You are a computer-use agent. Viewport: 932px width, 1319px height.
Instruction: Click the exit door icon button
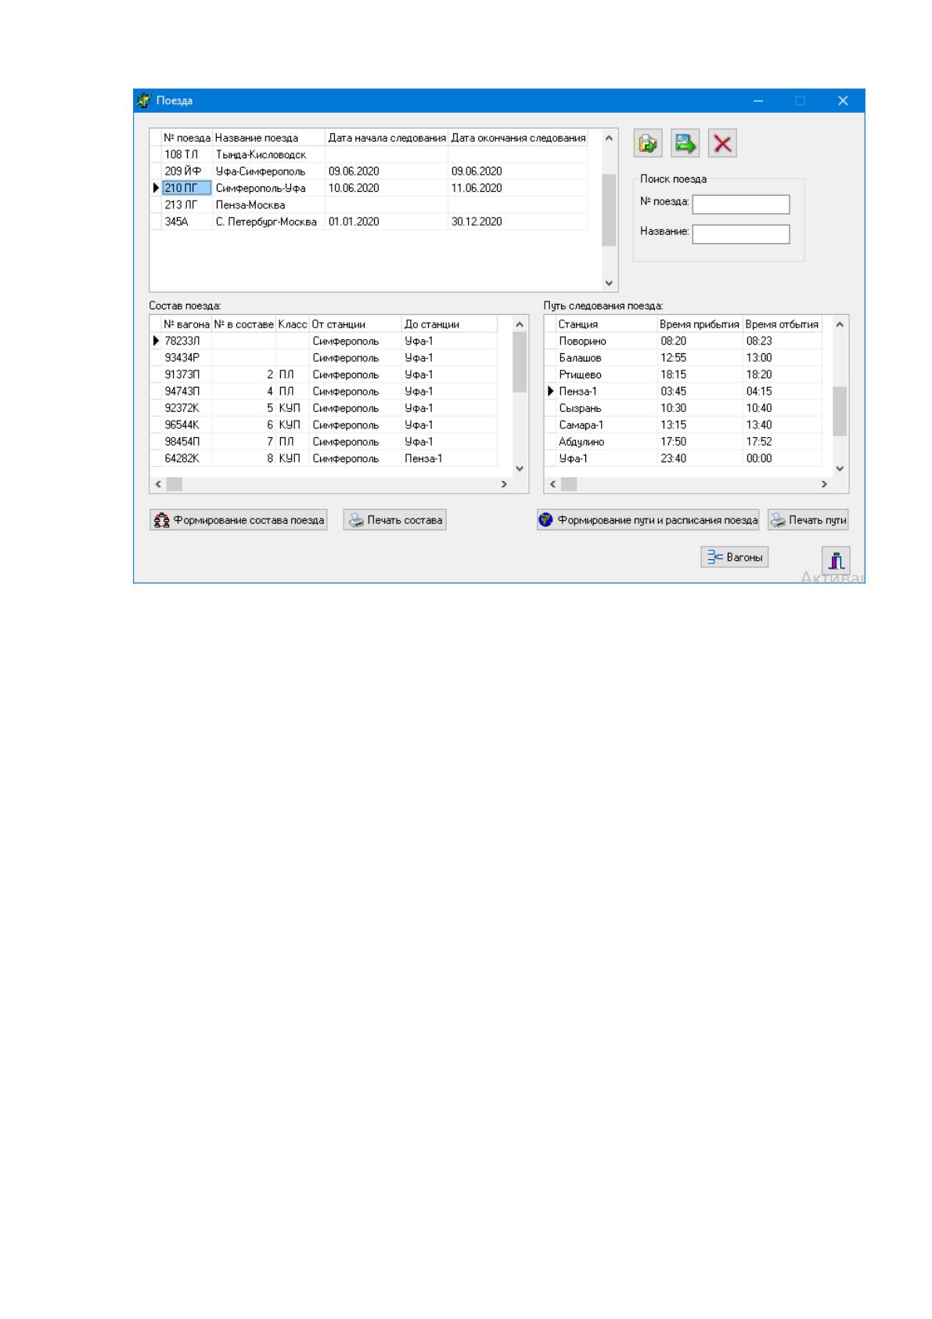pos(836,561)
